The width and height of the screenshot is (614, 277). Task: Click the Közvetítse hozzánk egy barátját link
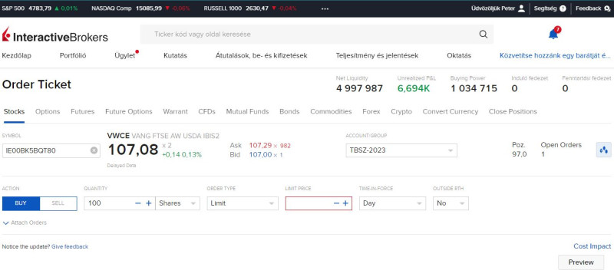(x=555, y=55)
